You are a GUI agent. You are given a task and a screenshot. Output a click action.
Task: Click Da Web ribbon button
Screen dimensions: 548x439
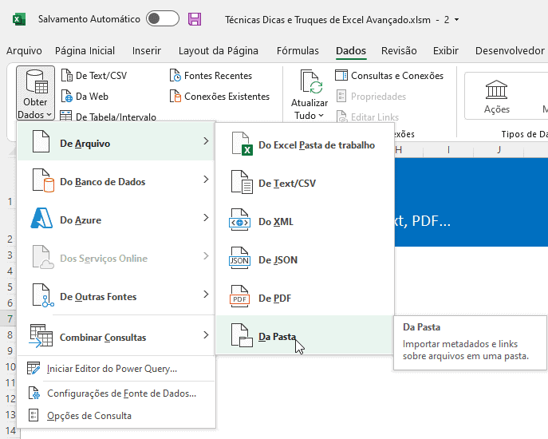pyautogui.click(x=85, y=97)
